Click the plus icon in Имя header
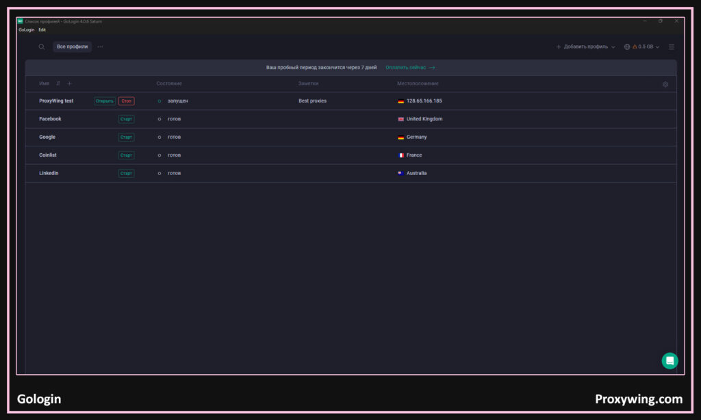This screenshot has height=420, width=701. [69, 83]
